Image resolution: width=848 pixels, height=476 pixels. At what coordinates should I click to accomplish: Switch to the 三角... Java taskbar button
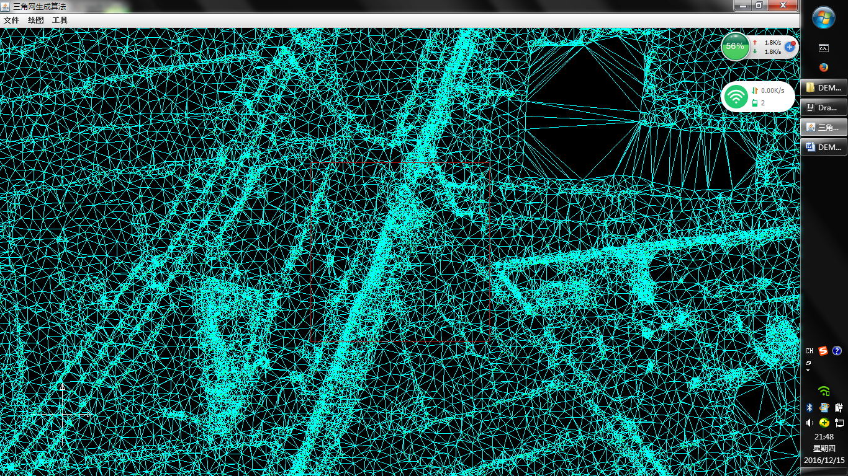click(x=824, y=127)
